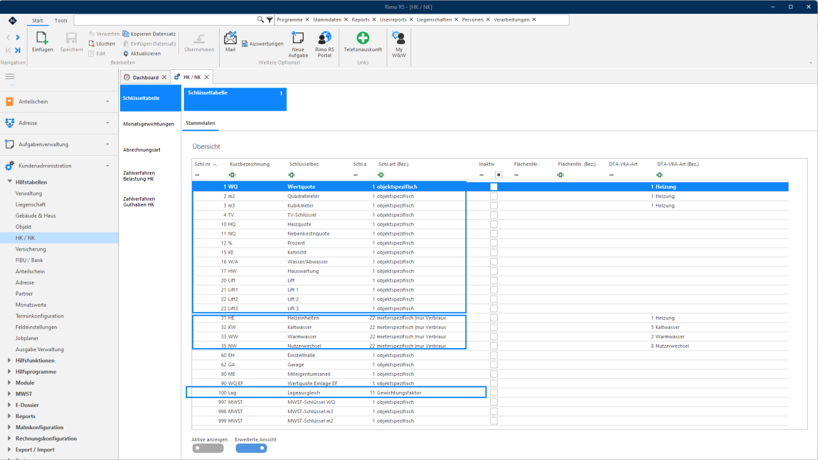
Task: Check Inaktiv box for the Lageausgleich row
Action: (494, 393)
